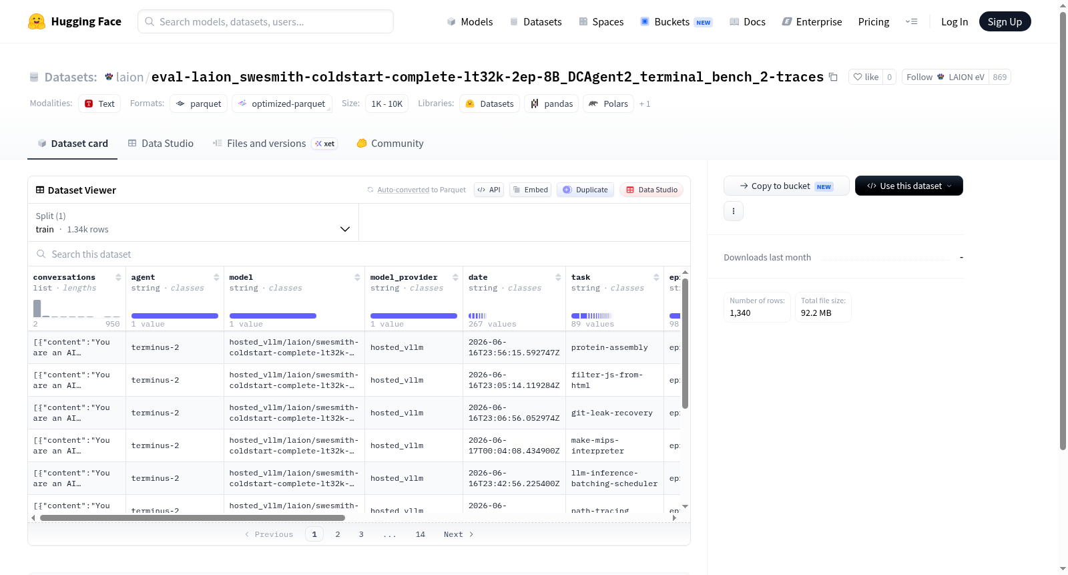Open Spaces in top navigation
The width and height of the screenshot is (1068, 575).
tap(601, 21)
